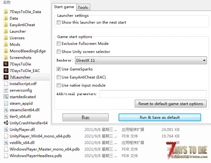Select the Mods folder icon
The height and width of the screenshot is (163, 211).
6,45
